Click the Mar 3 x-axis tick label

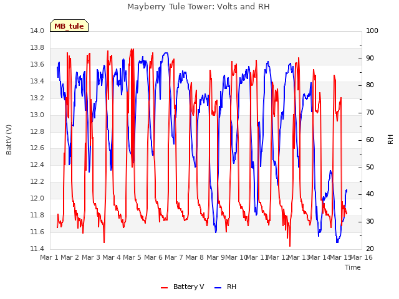tap(91, 257)
